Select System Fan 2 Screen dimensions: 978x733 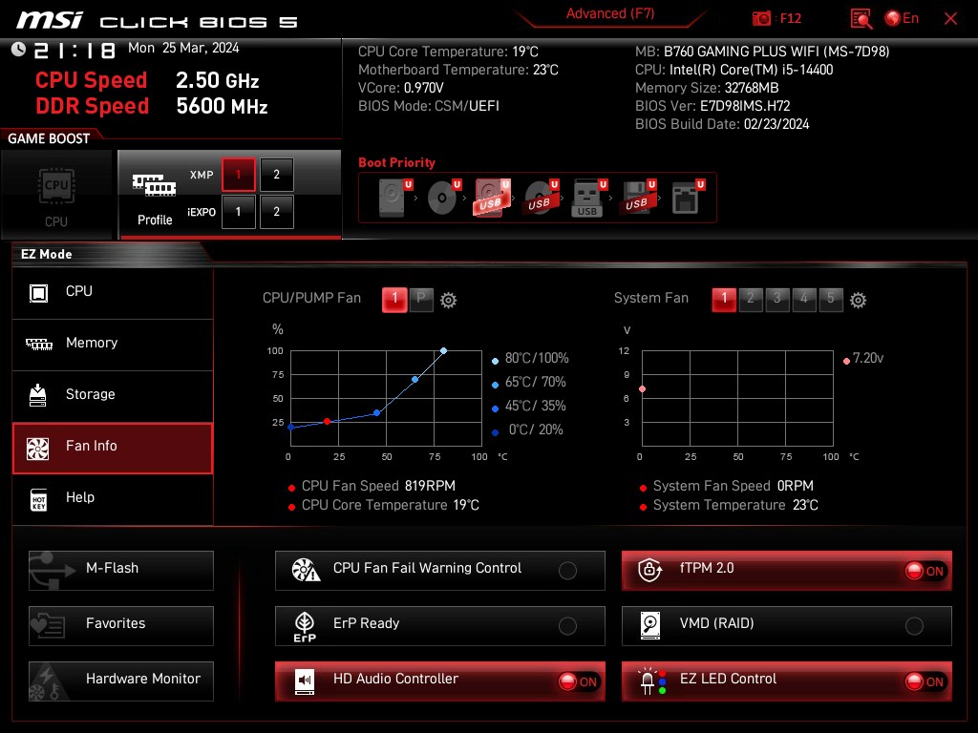(751, 299)
